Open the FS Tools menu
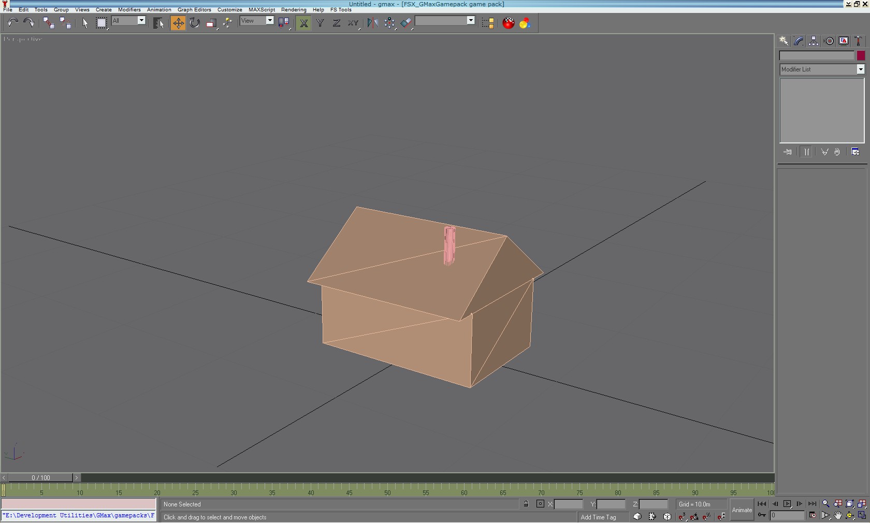 click(x=341, y=10)
